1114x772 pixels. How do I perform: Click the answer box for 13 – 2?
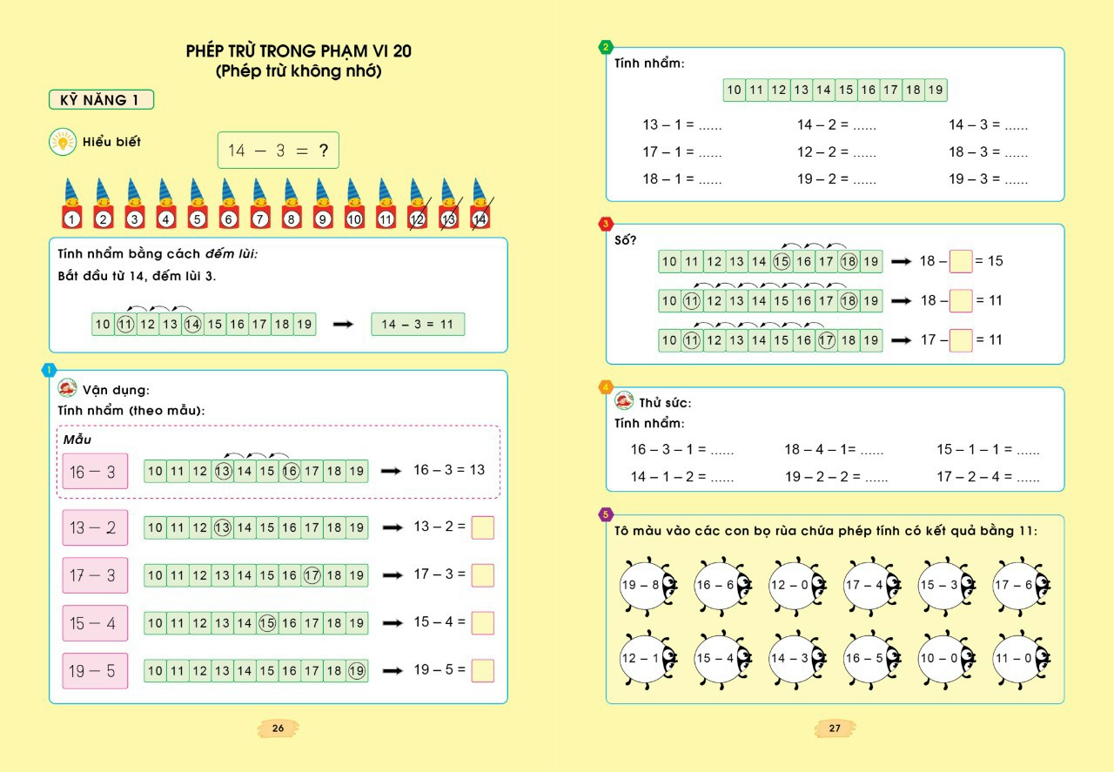pos(482,527)
